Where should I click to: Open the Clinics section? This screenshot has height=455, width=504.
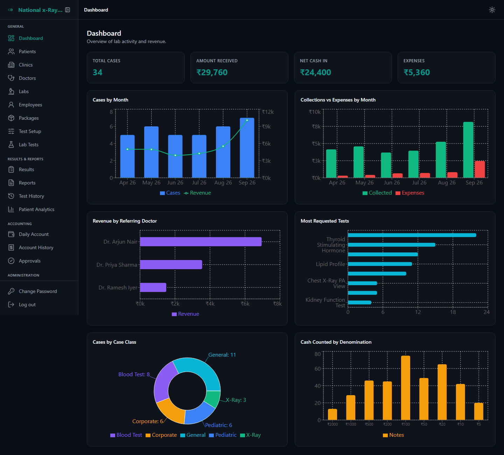39,65
